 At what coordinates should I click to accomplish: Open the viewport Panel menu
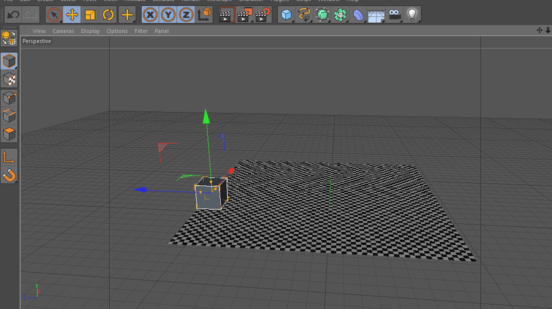click(161, 31)
